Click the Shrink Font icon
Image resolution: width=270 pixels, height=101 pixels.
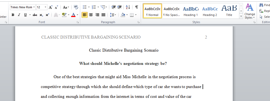tap(56, 7)
